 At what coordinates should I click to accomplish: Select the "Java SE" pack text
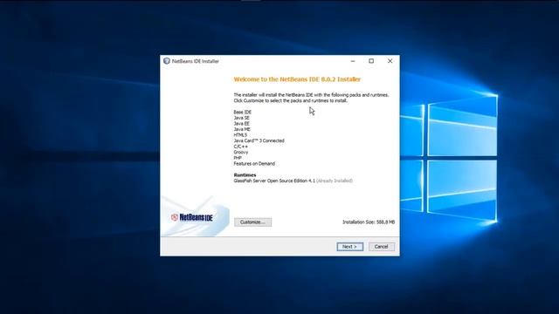[242, 118]
